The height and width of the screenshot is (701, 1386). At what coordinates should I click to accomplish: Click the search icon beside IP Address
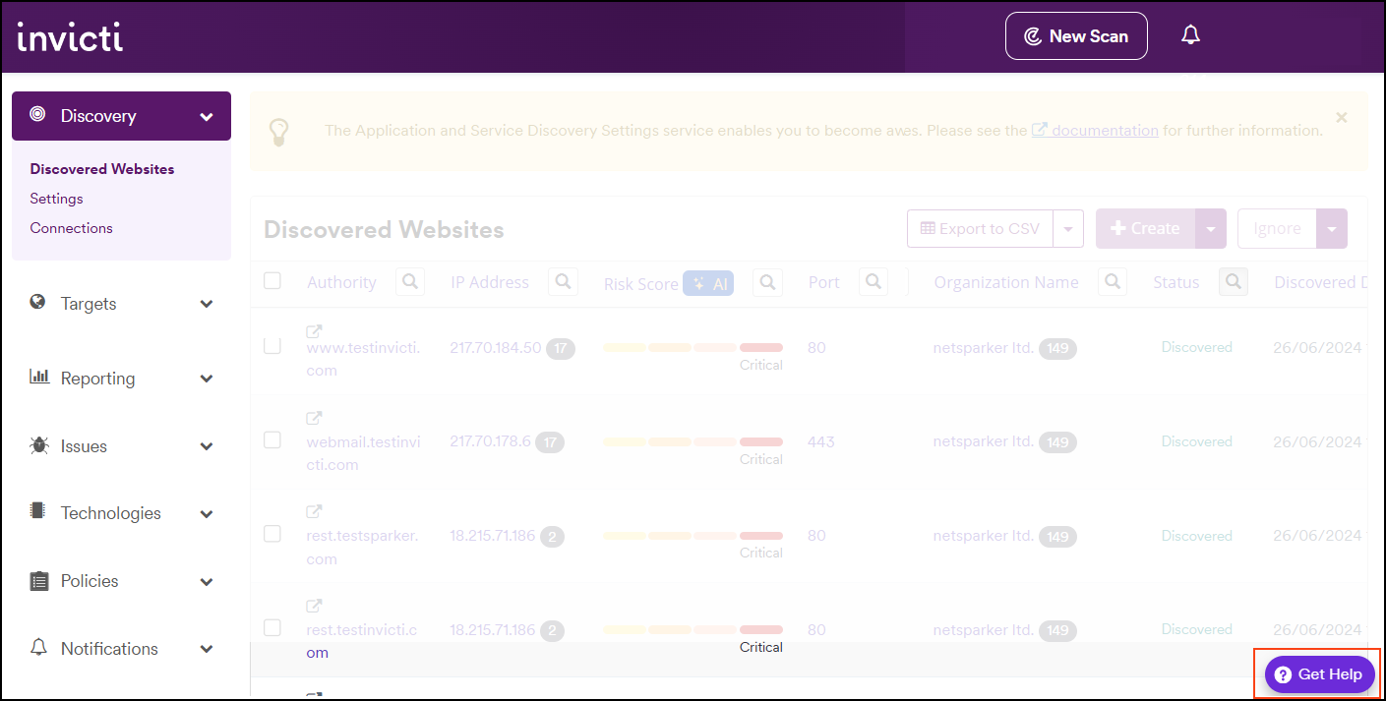[x=563, y=282]
